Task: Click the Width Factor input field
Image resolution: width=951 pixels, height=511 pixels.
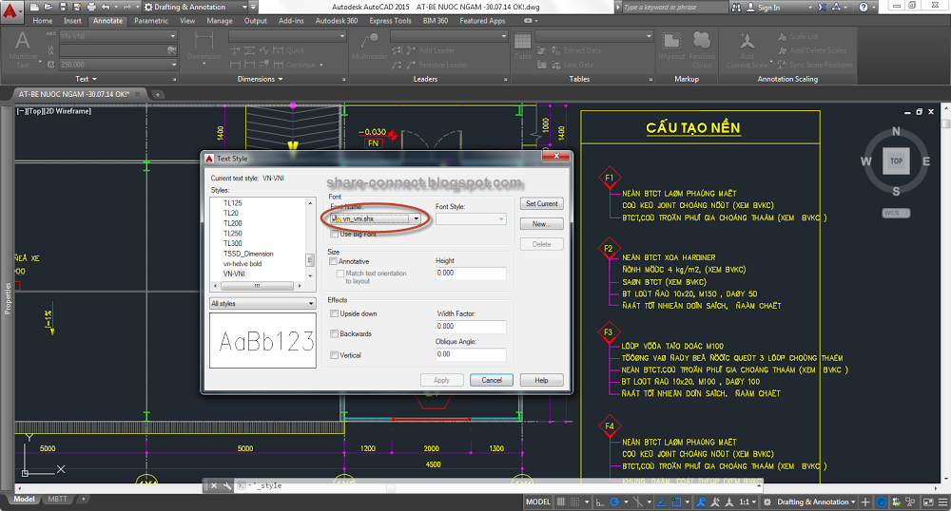Action: pos(471,327)
